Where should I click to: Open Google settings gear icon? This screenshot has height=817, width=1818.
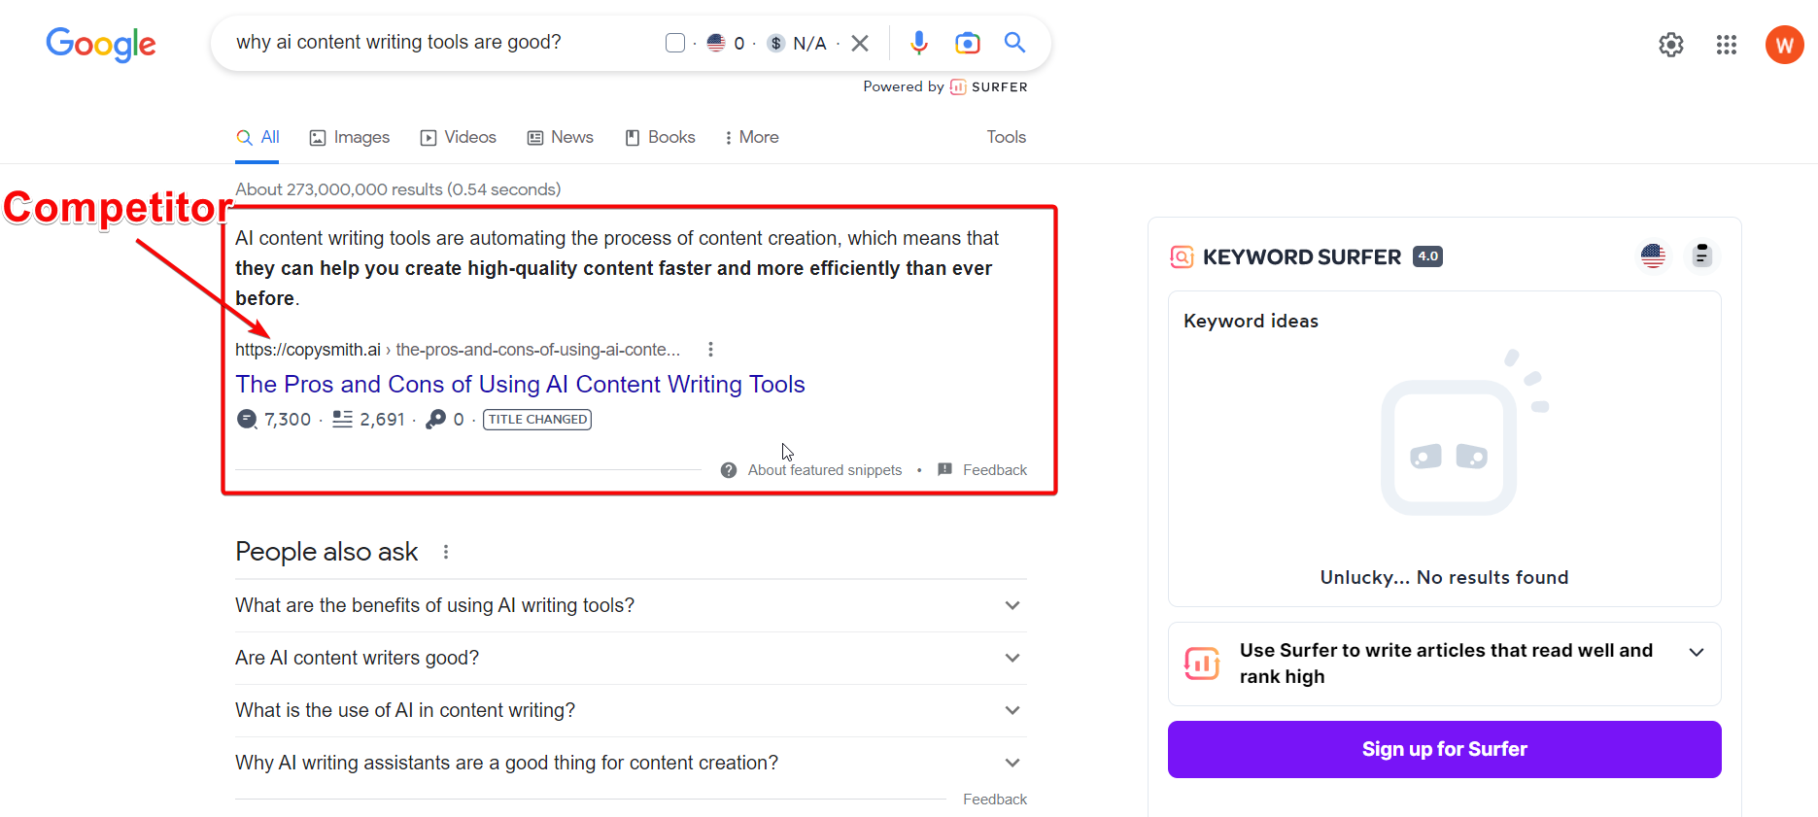pyautogui.click(x=1671, y=45)
